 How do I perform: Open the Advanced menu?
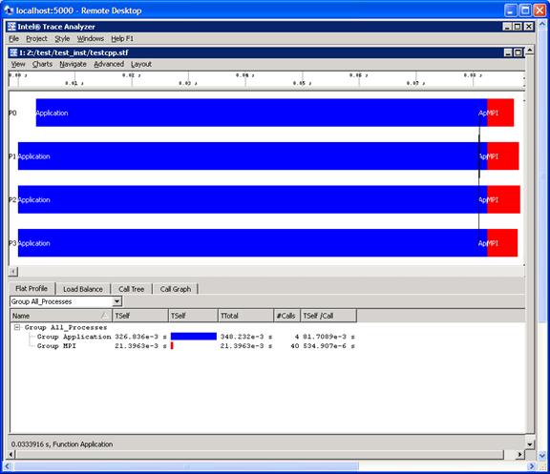coord(109,64)
